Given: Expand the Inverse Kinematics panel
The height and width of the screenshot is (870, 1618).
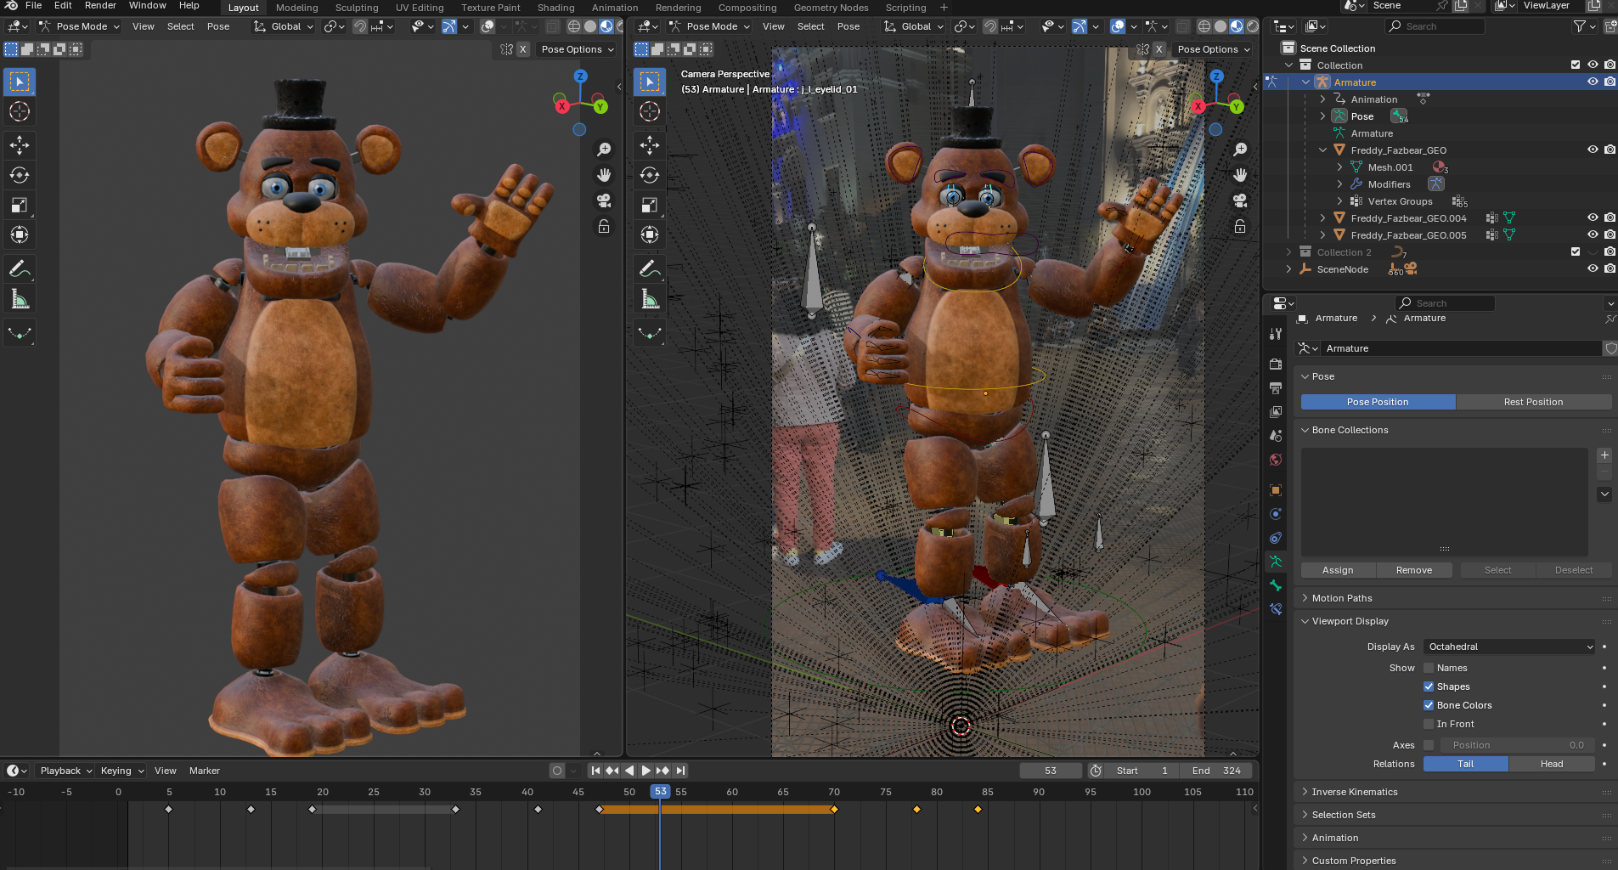Looking at the screenshot, I should tap(1354, 792).
